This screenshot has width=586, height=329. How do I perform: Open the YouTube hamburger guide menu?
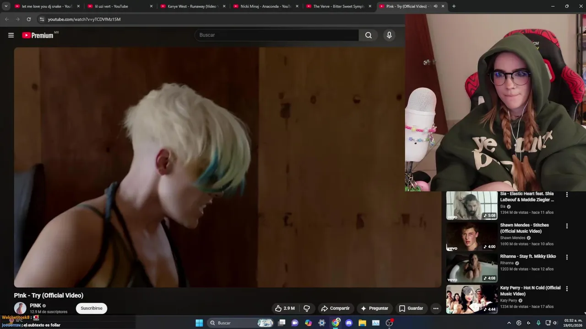tap(11, 35)
